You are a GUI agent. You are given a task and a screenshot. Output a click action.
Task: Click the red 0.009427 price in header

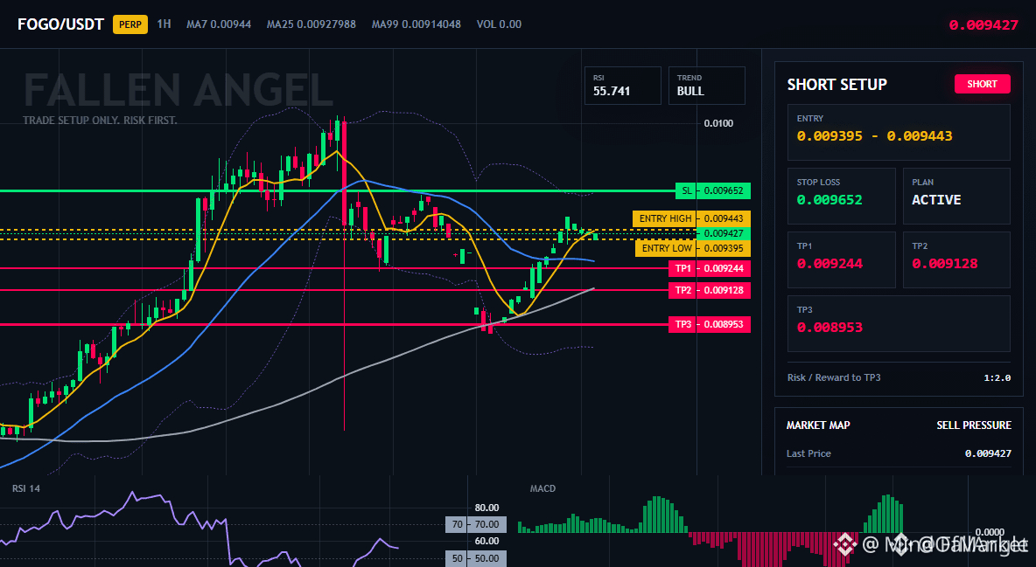983,25
